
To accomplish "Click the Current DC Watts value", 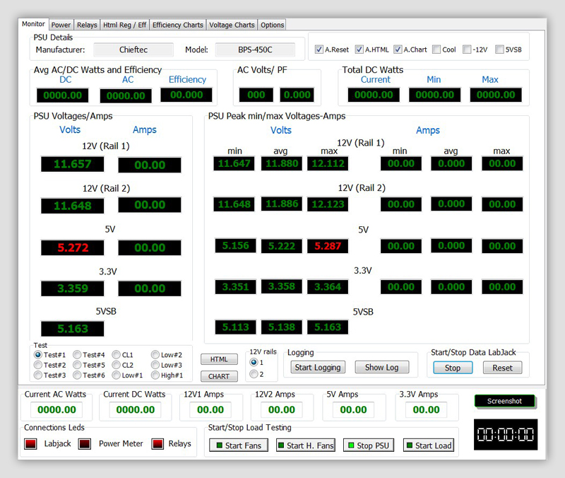I will point(136,410).
